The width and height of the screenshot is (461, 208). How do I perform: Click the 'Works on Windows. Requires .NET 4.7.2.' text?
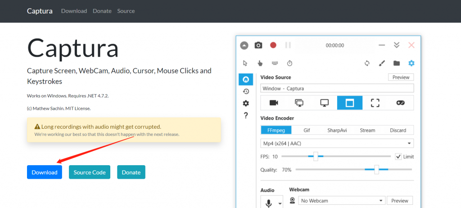68,95
